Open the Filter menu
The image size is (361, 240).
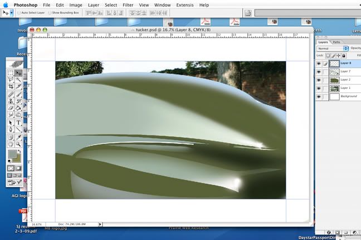pos(128,5)
